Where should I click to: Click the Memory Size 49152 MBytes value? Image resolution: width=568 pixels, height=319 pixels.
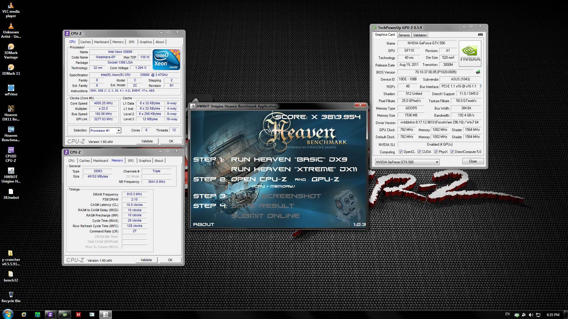pyautogui.click(x=98, y=177)
